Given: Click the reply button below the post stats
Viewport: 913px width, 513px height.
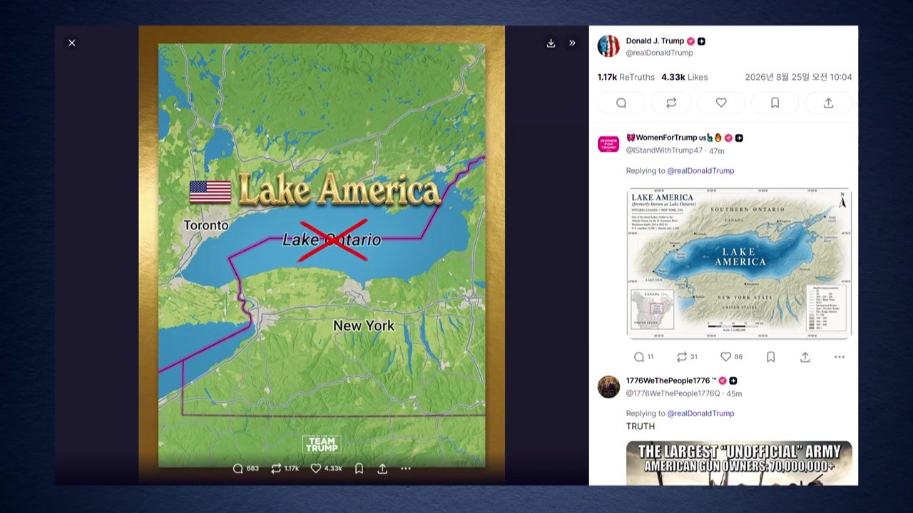Looking at the screenshot, I should 621,103.
